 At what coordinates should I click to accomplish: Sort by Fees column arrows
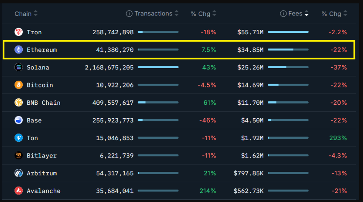pos(307,14)
